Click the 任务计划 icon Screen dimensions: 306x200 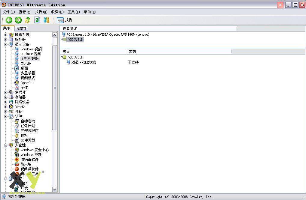tap(17, 126)
